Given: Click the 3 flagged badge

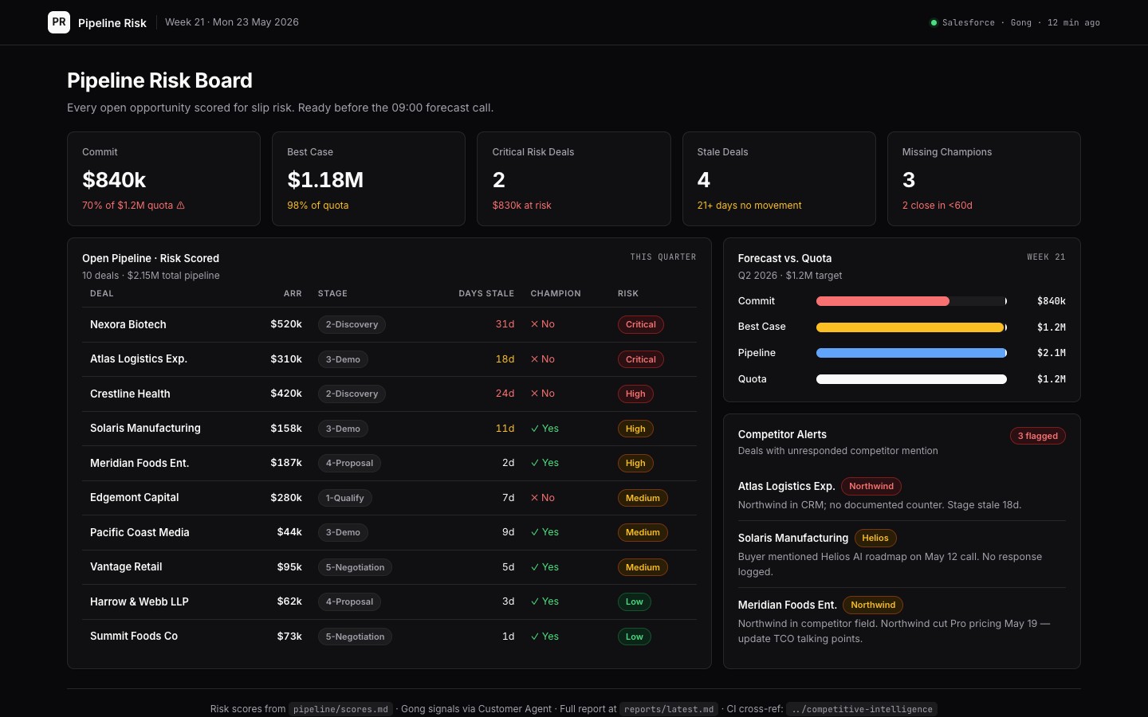Looking at the screenshot, I should click(1037, 436).
